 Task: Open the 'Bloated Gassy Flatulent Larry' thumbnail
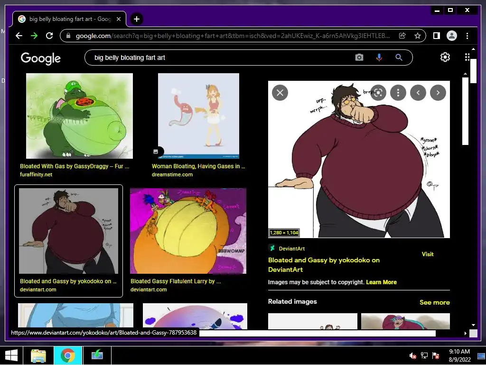coord(188,231)
